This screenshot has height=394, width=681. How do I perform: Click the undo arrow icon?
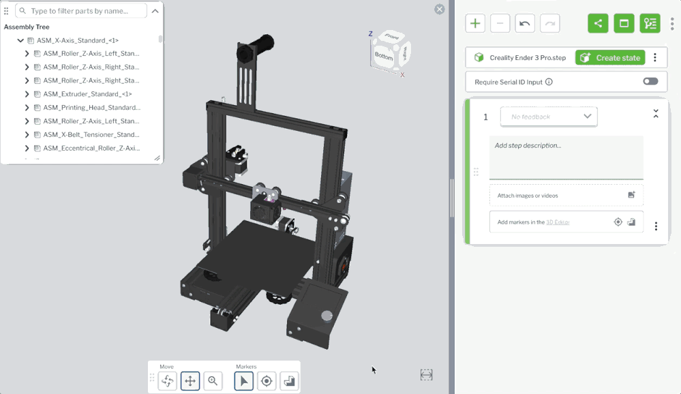[524, 23]
